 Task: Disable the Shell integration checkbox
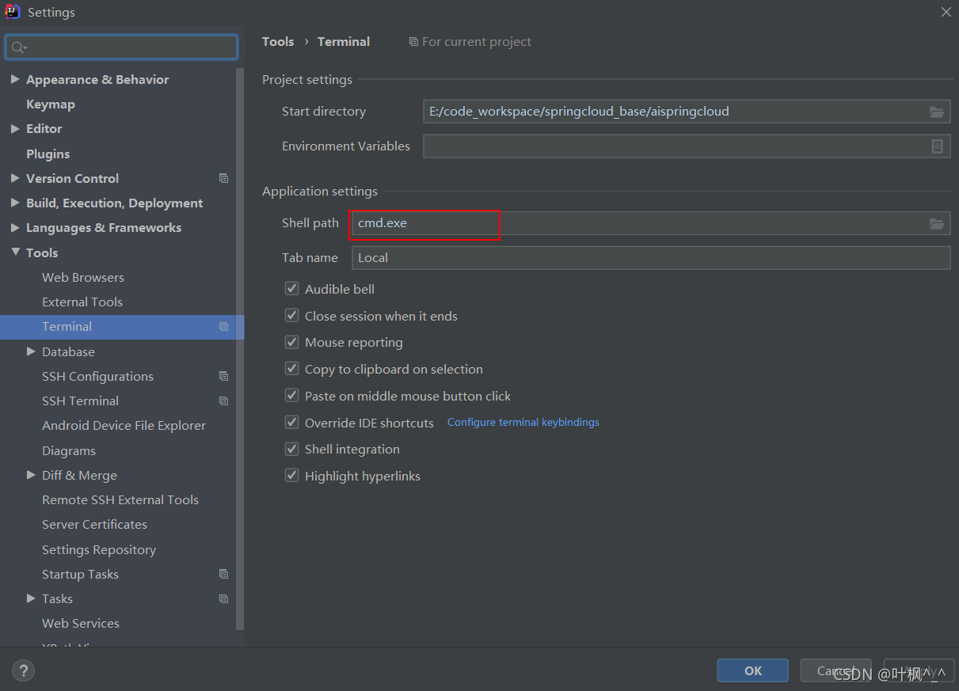291,449
